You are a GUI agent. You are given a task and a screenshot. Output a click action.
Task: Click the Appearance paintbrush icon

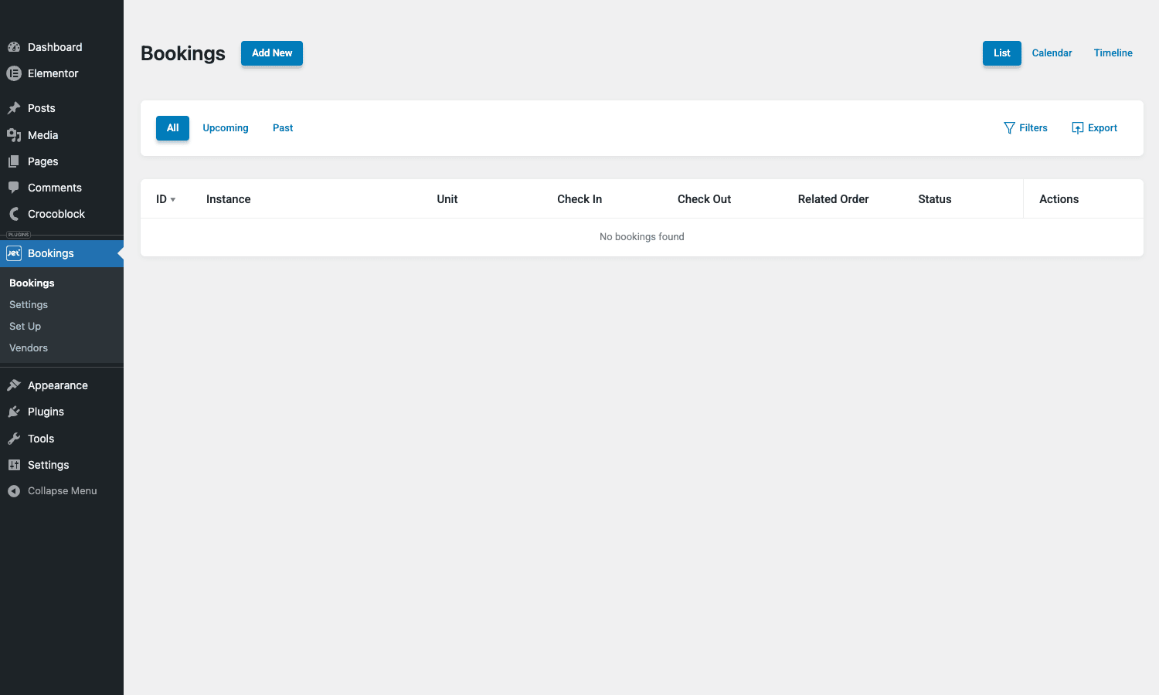click(14, 385)
